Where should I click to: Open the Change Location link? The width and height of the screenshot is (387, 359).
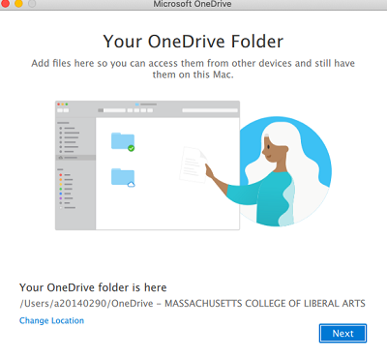(x=51, y=320)
